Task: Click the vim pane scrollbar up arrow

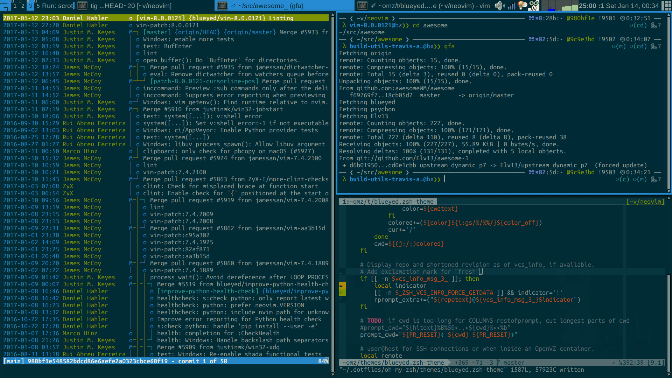Action: [668, 198]
